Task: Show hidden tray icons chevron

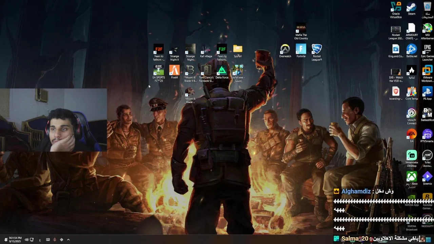Action: (68, 240)
